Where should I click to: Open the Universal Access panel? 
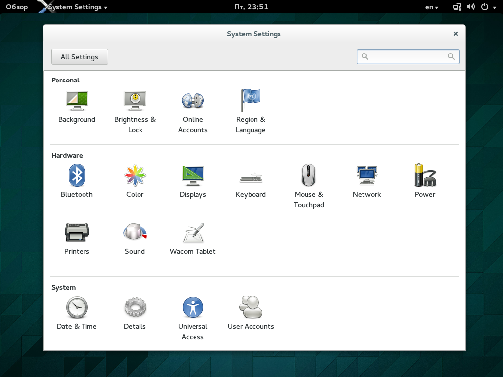(193, 318)
